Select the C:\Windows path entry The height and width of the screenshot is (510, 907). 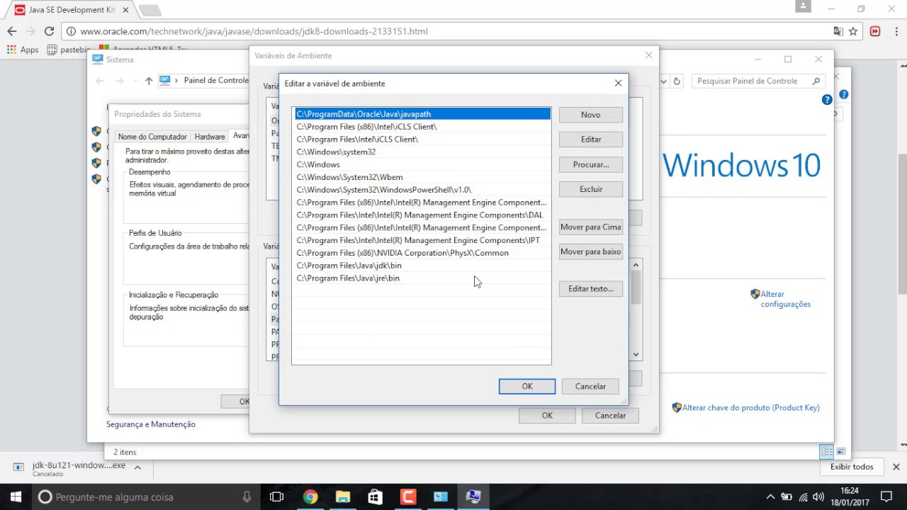(x=422, y=164)
